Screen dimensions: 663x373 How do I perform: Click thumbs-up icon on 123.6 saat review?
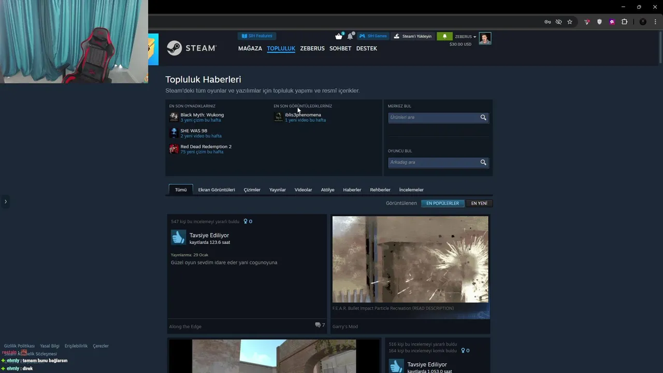[178, 238]
